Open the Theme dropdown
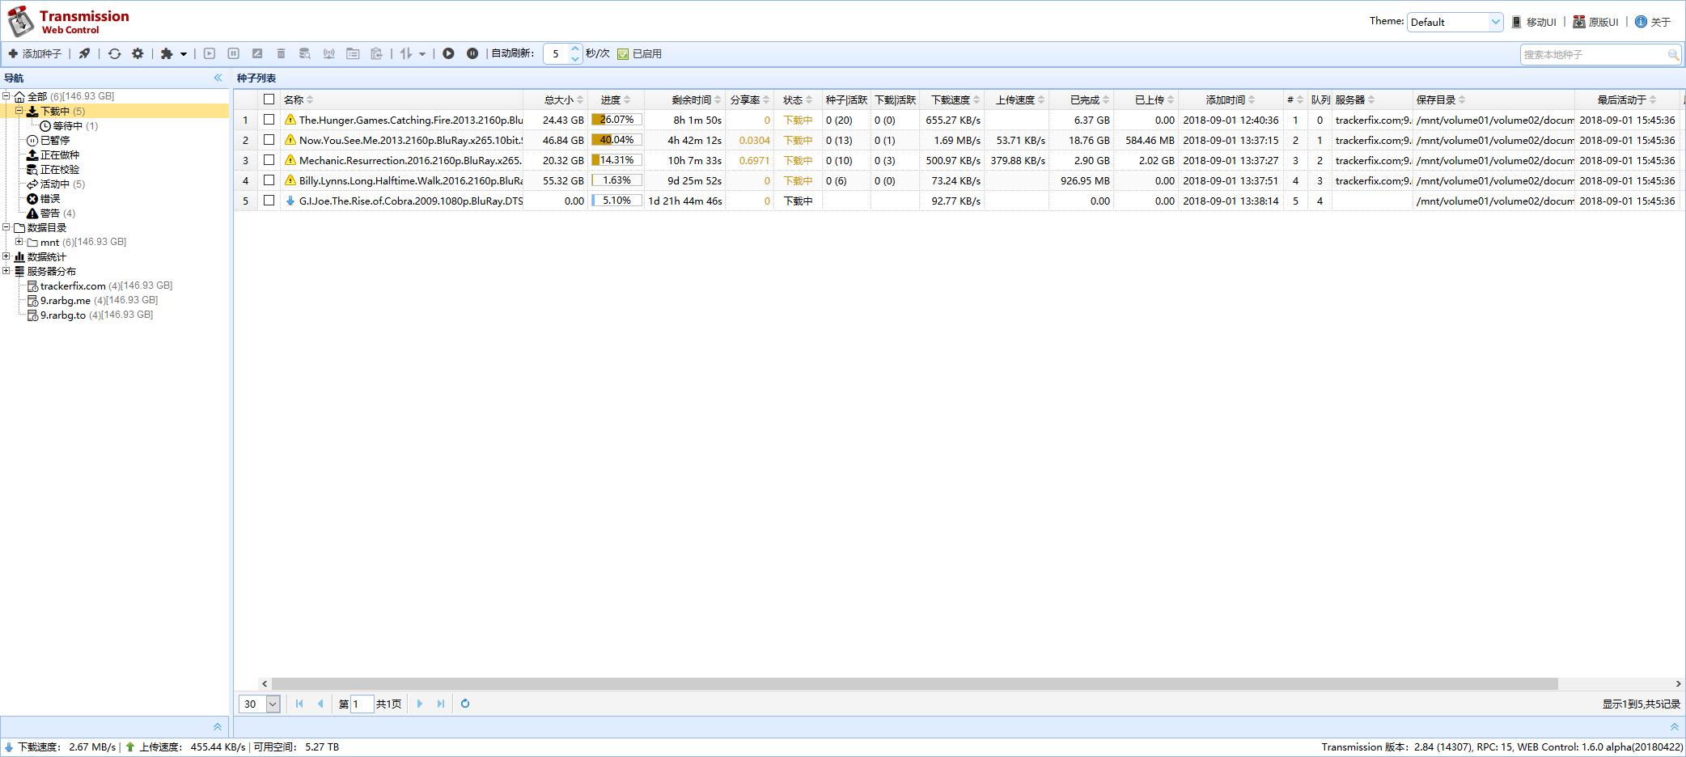The width and height of the screenshot is (1686, 757). (x=1455, y=22)
